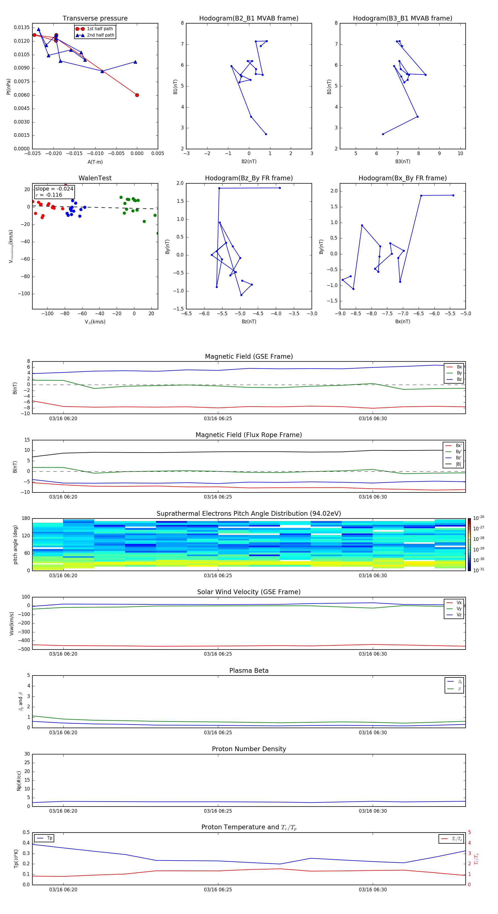The image size is (498, 914).
Task: Click the 'pitch angle (deg)' axis label
Action: [15, 545]
